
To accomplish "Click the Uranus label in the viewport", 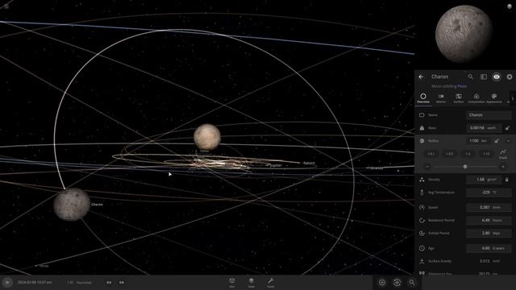I will [377, 168].
